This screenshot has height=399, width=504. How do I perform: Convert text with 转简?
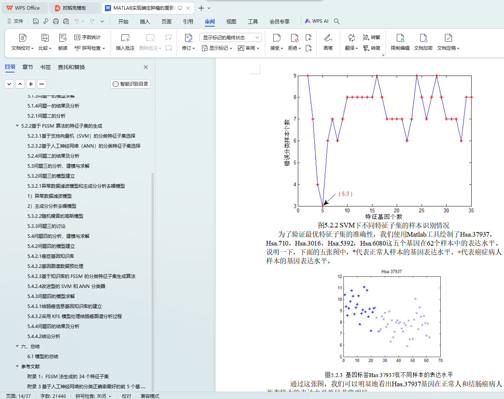(372, 48)
